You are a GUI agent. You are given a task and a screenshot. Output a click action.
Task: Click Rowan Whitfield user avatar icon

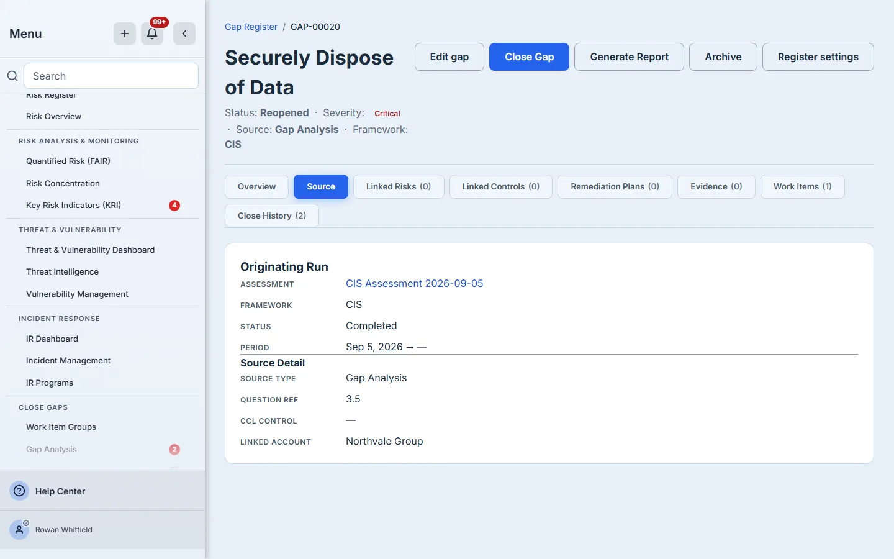[x=20, y=530]
